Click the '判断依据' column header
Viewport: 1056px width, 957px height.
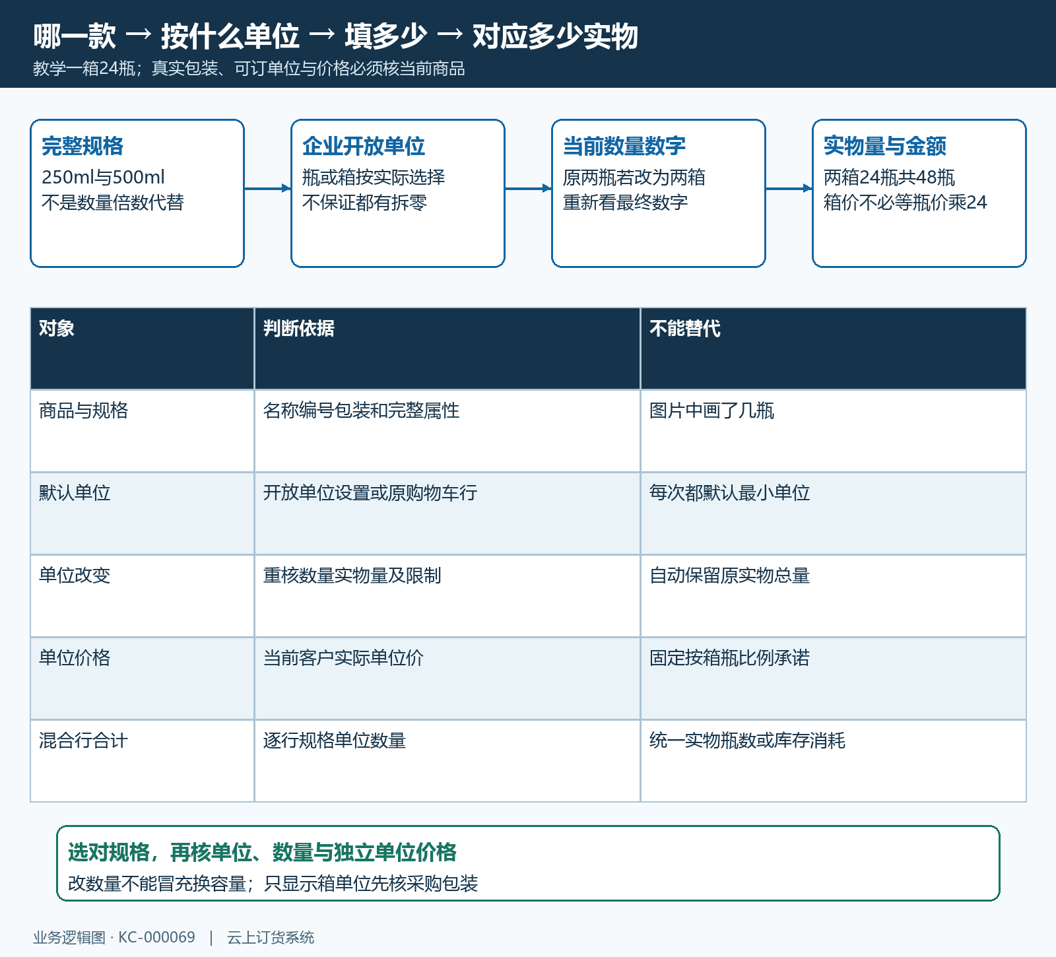447,348
